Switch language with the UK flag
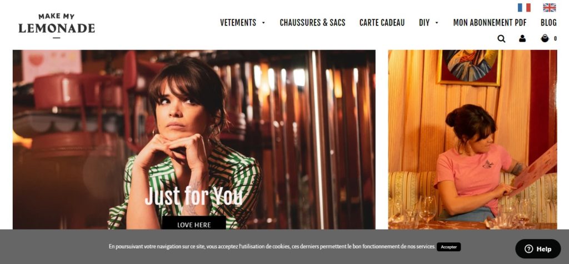 tap(550, 8)
